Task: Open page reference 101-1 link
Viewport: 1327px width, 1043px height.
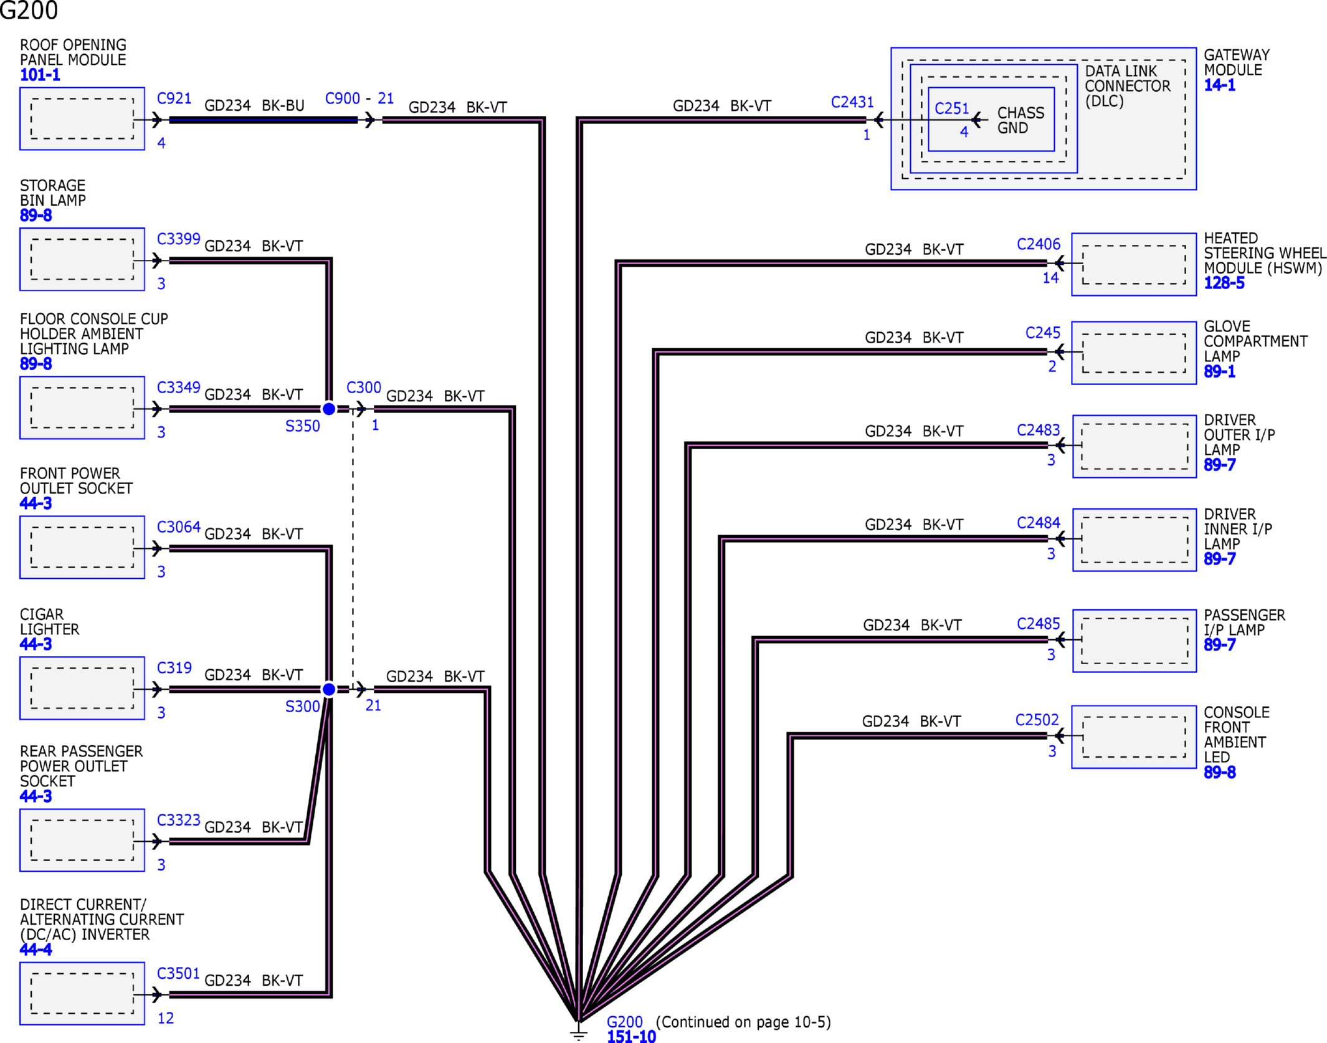Action: click(40, 75)
